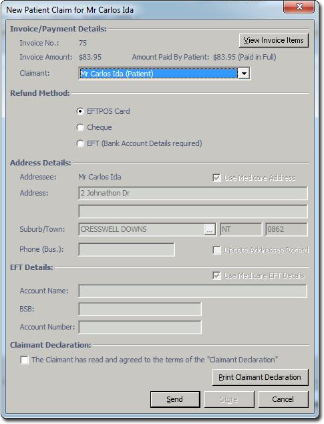Click the Store button
This screenshot has height=424, width=324.
click(229, 399)
